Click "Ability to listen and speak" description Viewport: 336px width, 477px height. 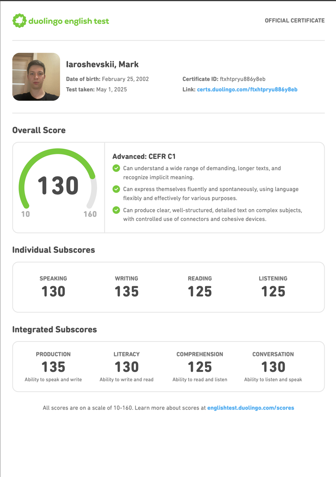pyautogui.click(x=273, y=380)
